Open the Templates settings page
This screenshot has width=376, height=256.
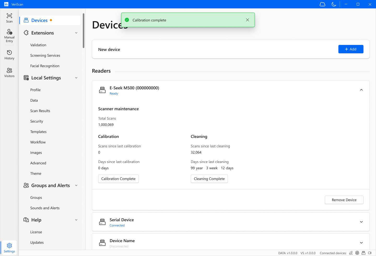38,132
